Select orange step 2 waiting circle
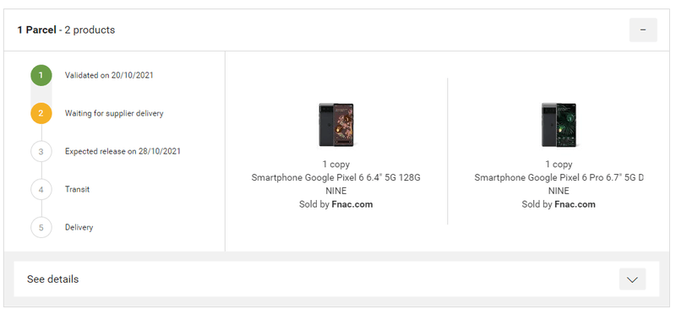676x314 pixels. point(41,113)
